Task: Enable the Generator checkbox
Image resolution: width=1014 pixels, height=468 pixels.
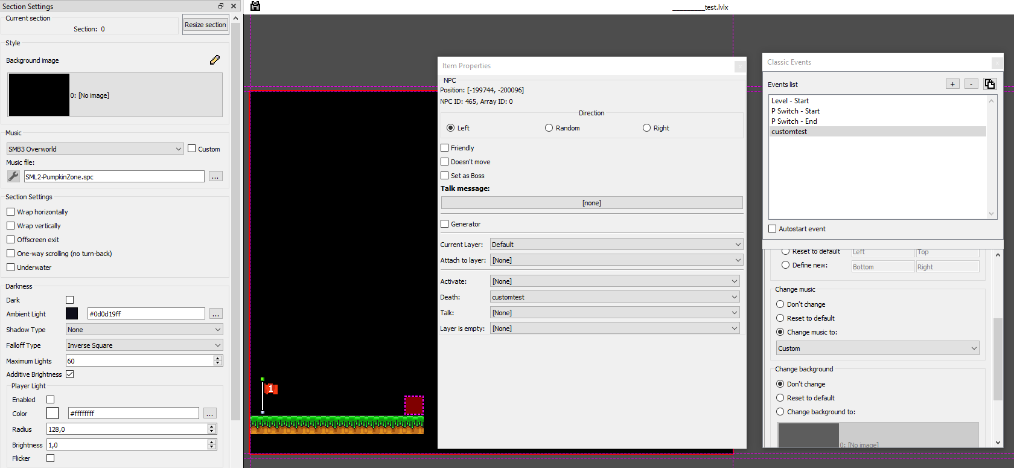Action: pyautogui.click(x=445, y=223)
